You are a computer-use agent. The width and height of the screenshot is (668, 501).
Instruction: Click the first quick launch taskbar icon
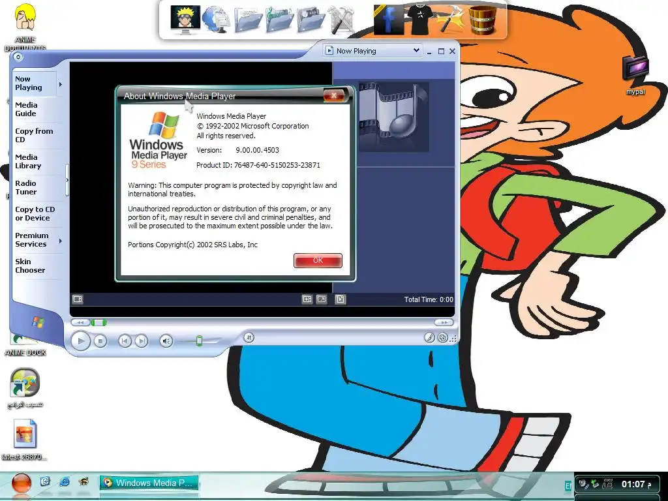[45, 482]
